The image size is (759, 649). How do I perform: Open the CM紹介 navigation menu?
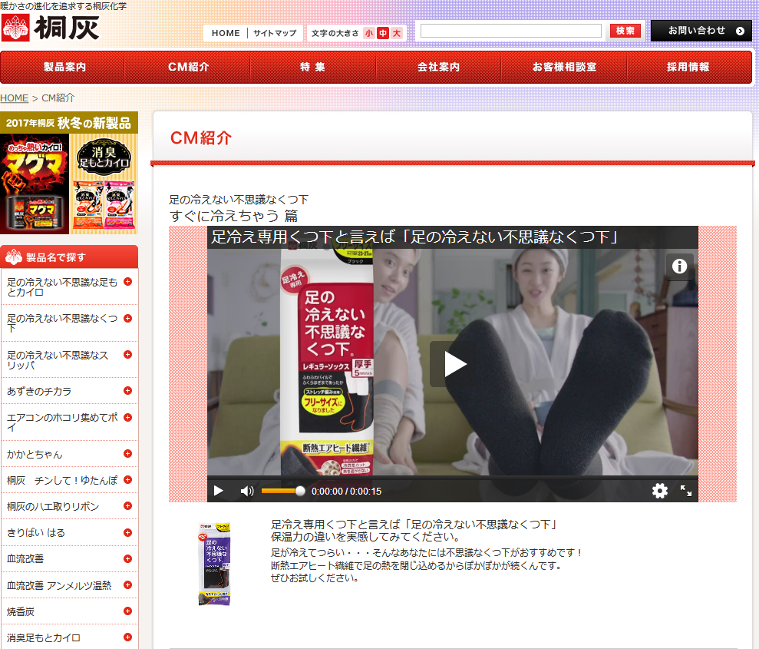[x=188, y=68]
